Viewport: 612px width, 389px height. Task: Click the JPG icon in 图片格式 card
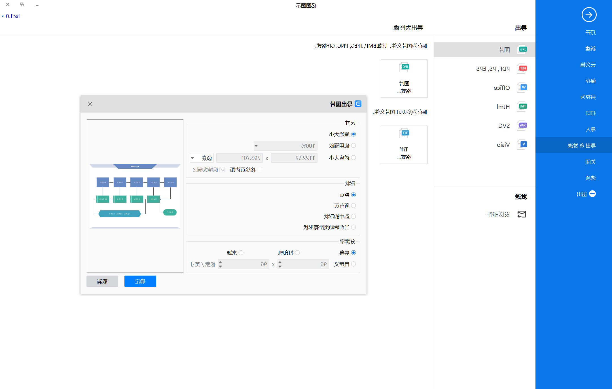404,67
